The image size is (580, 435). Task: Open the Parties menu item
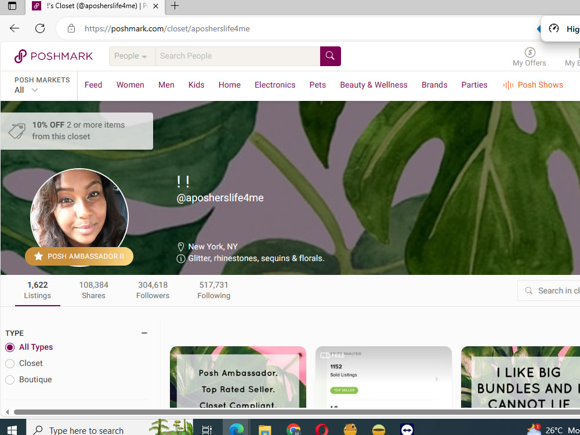pos(474,85)
